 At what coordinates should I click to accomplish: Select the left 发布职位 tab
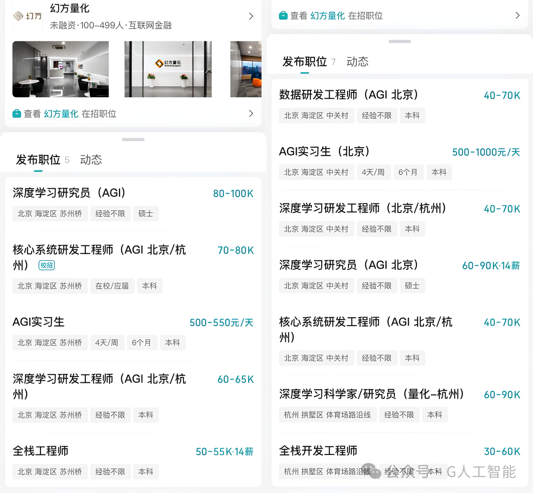coord(38,160)
